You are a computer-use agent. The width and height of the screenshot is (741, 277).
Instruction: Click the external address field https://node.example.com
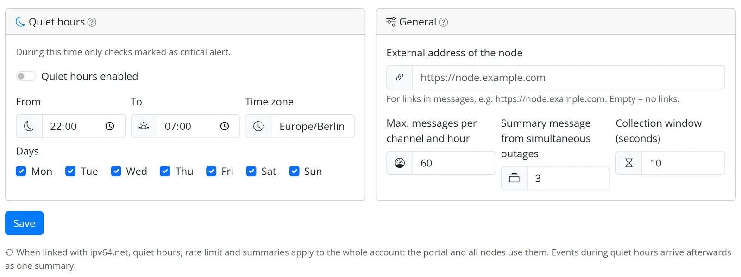[x=569, y=77]
